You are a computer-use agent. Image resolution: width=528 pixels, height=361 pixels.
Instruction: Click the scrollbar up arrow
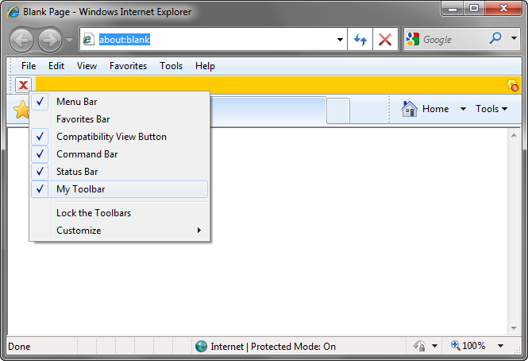pyautogui.click(x=514, y=135)
